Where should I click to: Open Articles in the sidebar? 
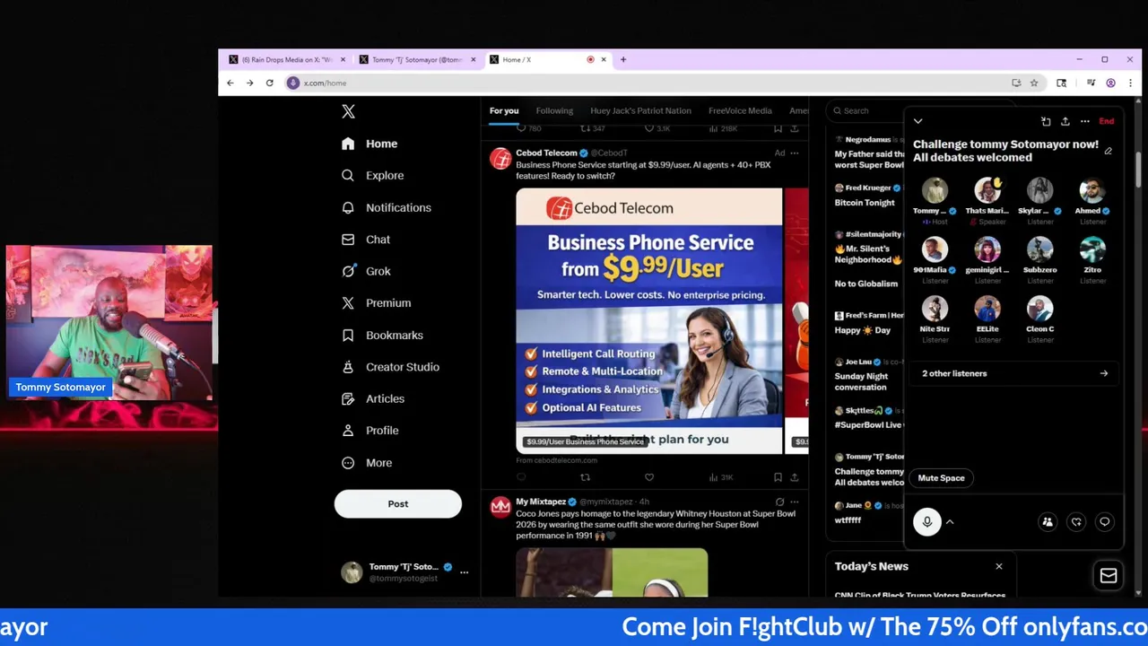coord(373,399)
